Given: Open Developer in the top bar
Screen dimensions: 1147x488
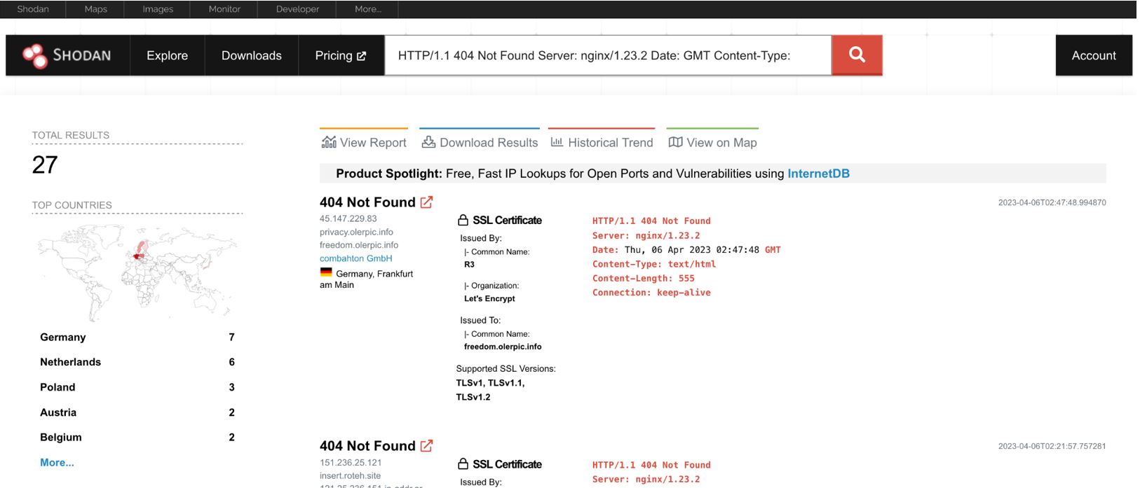Looking at the screenshot, I should (297, 9).
